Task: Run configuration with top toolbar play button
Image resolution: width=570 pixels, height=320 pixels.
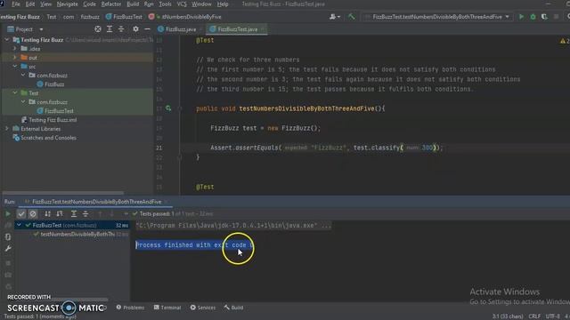Action: [521, 17]
